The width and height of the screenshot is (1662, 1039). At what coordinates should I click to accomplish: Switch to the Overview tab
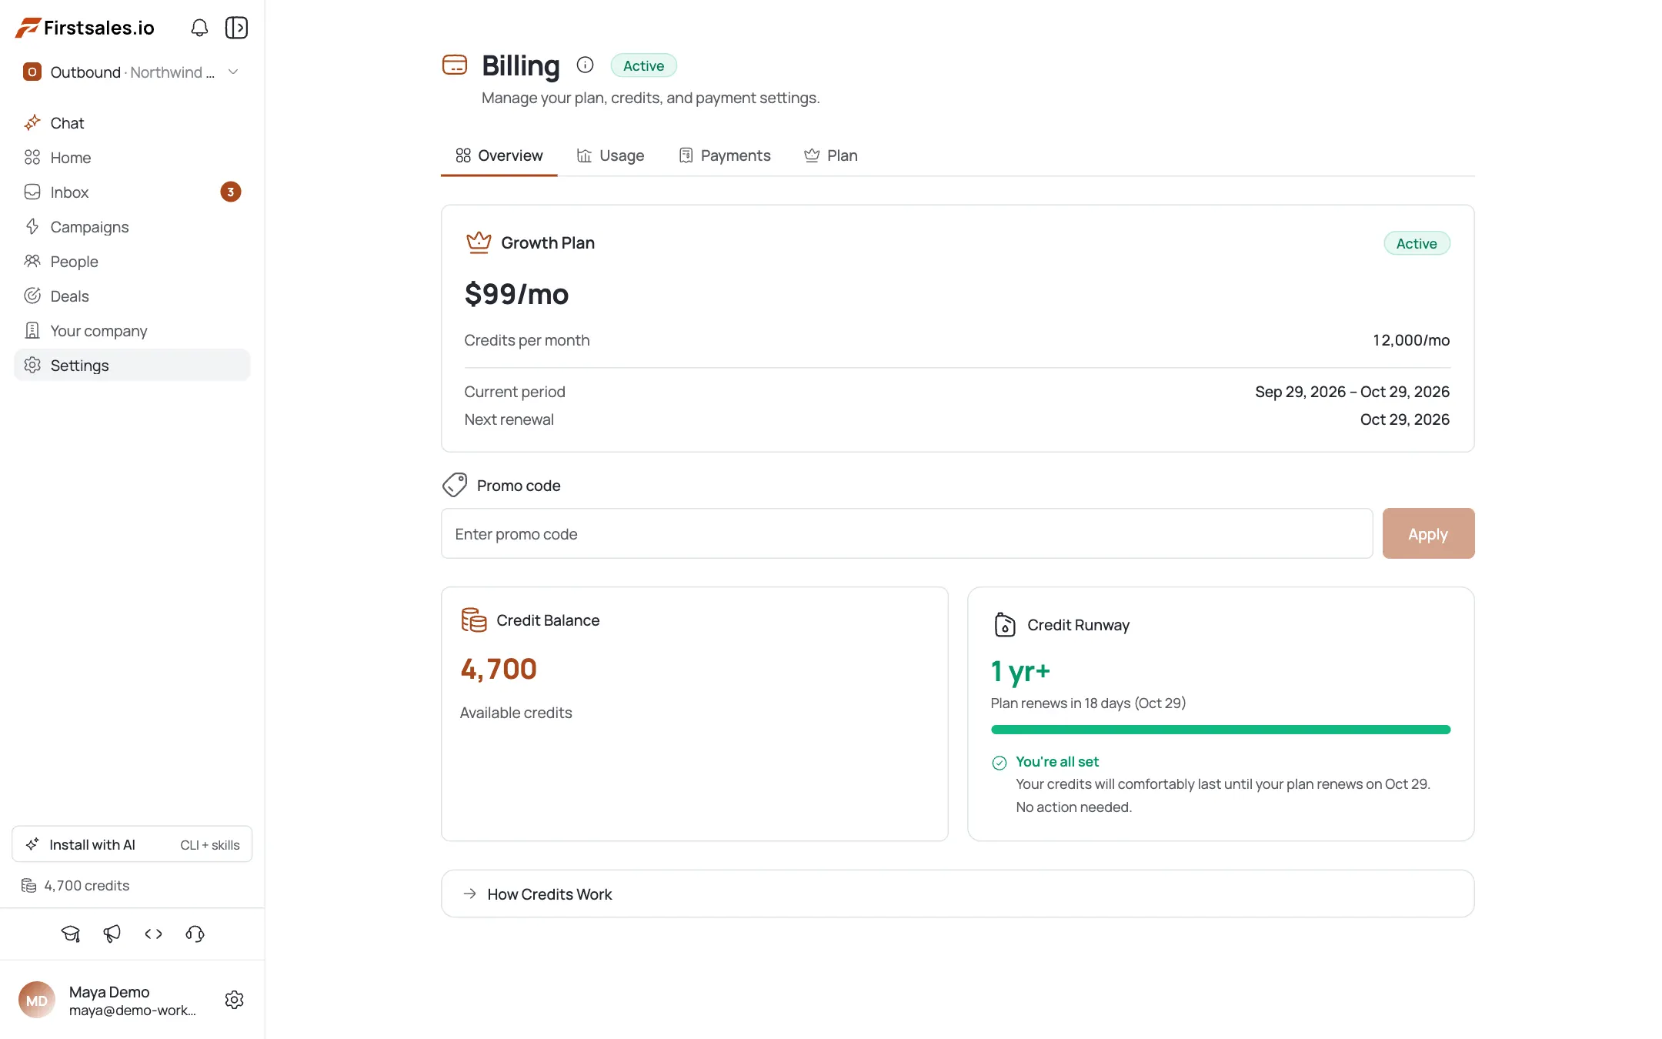coord(499,155)
